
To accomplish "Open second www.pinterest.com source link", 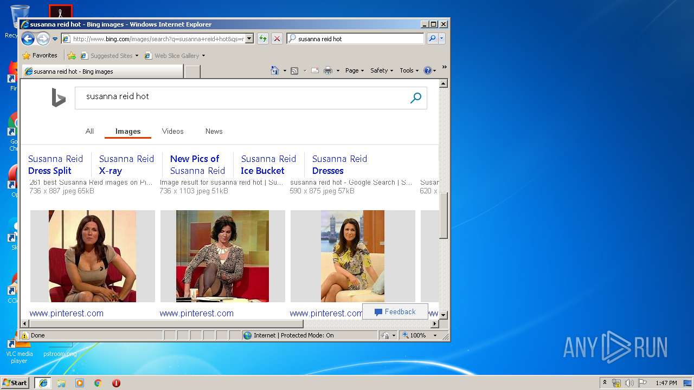I will tap(196, 313).
